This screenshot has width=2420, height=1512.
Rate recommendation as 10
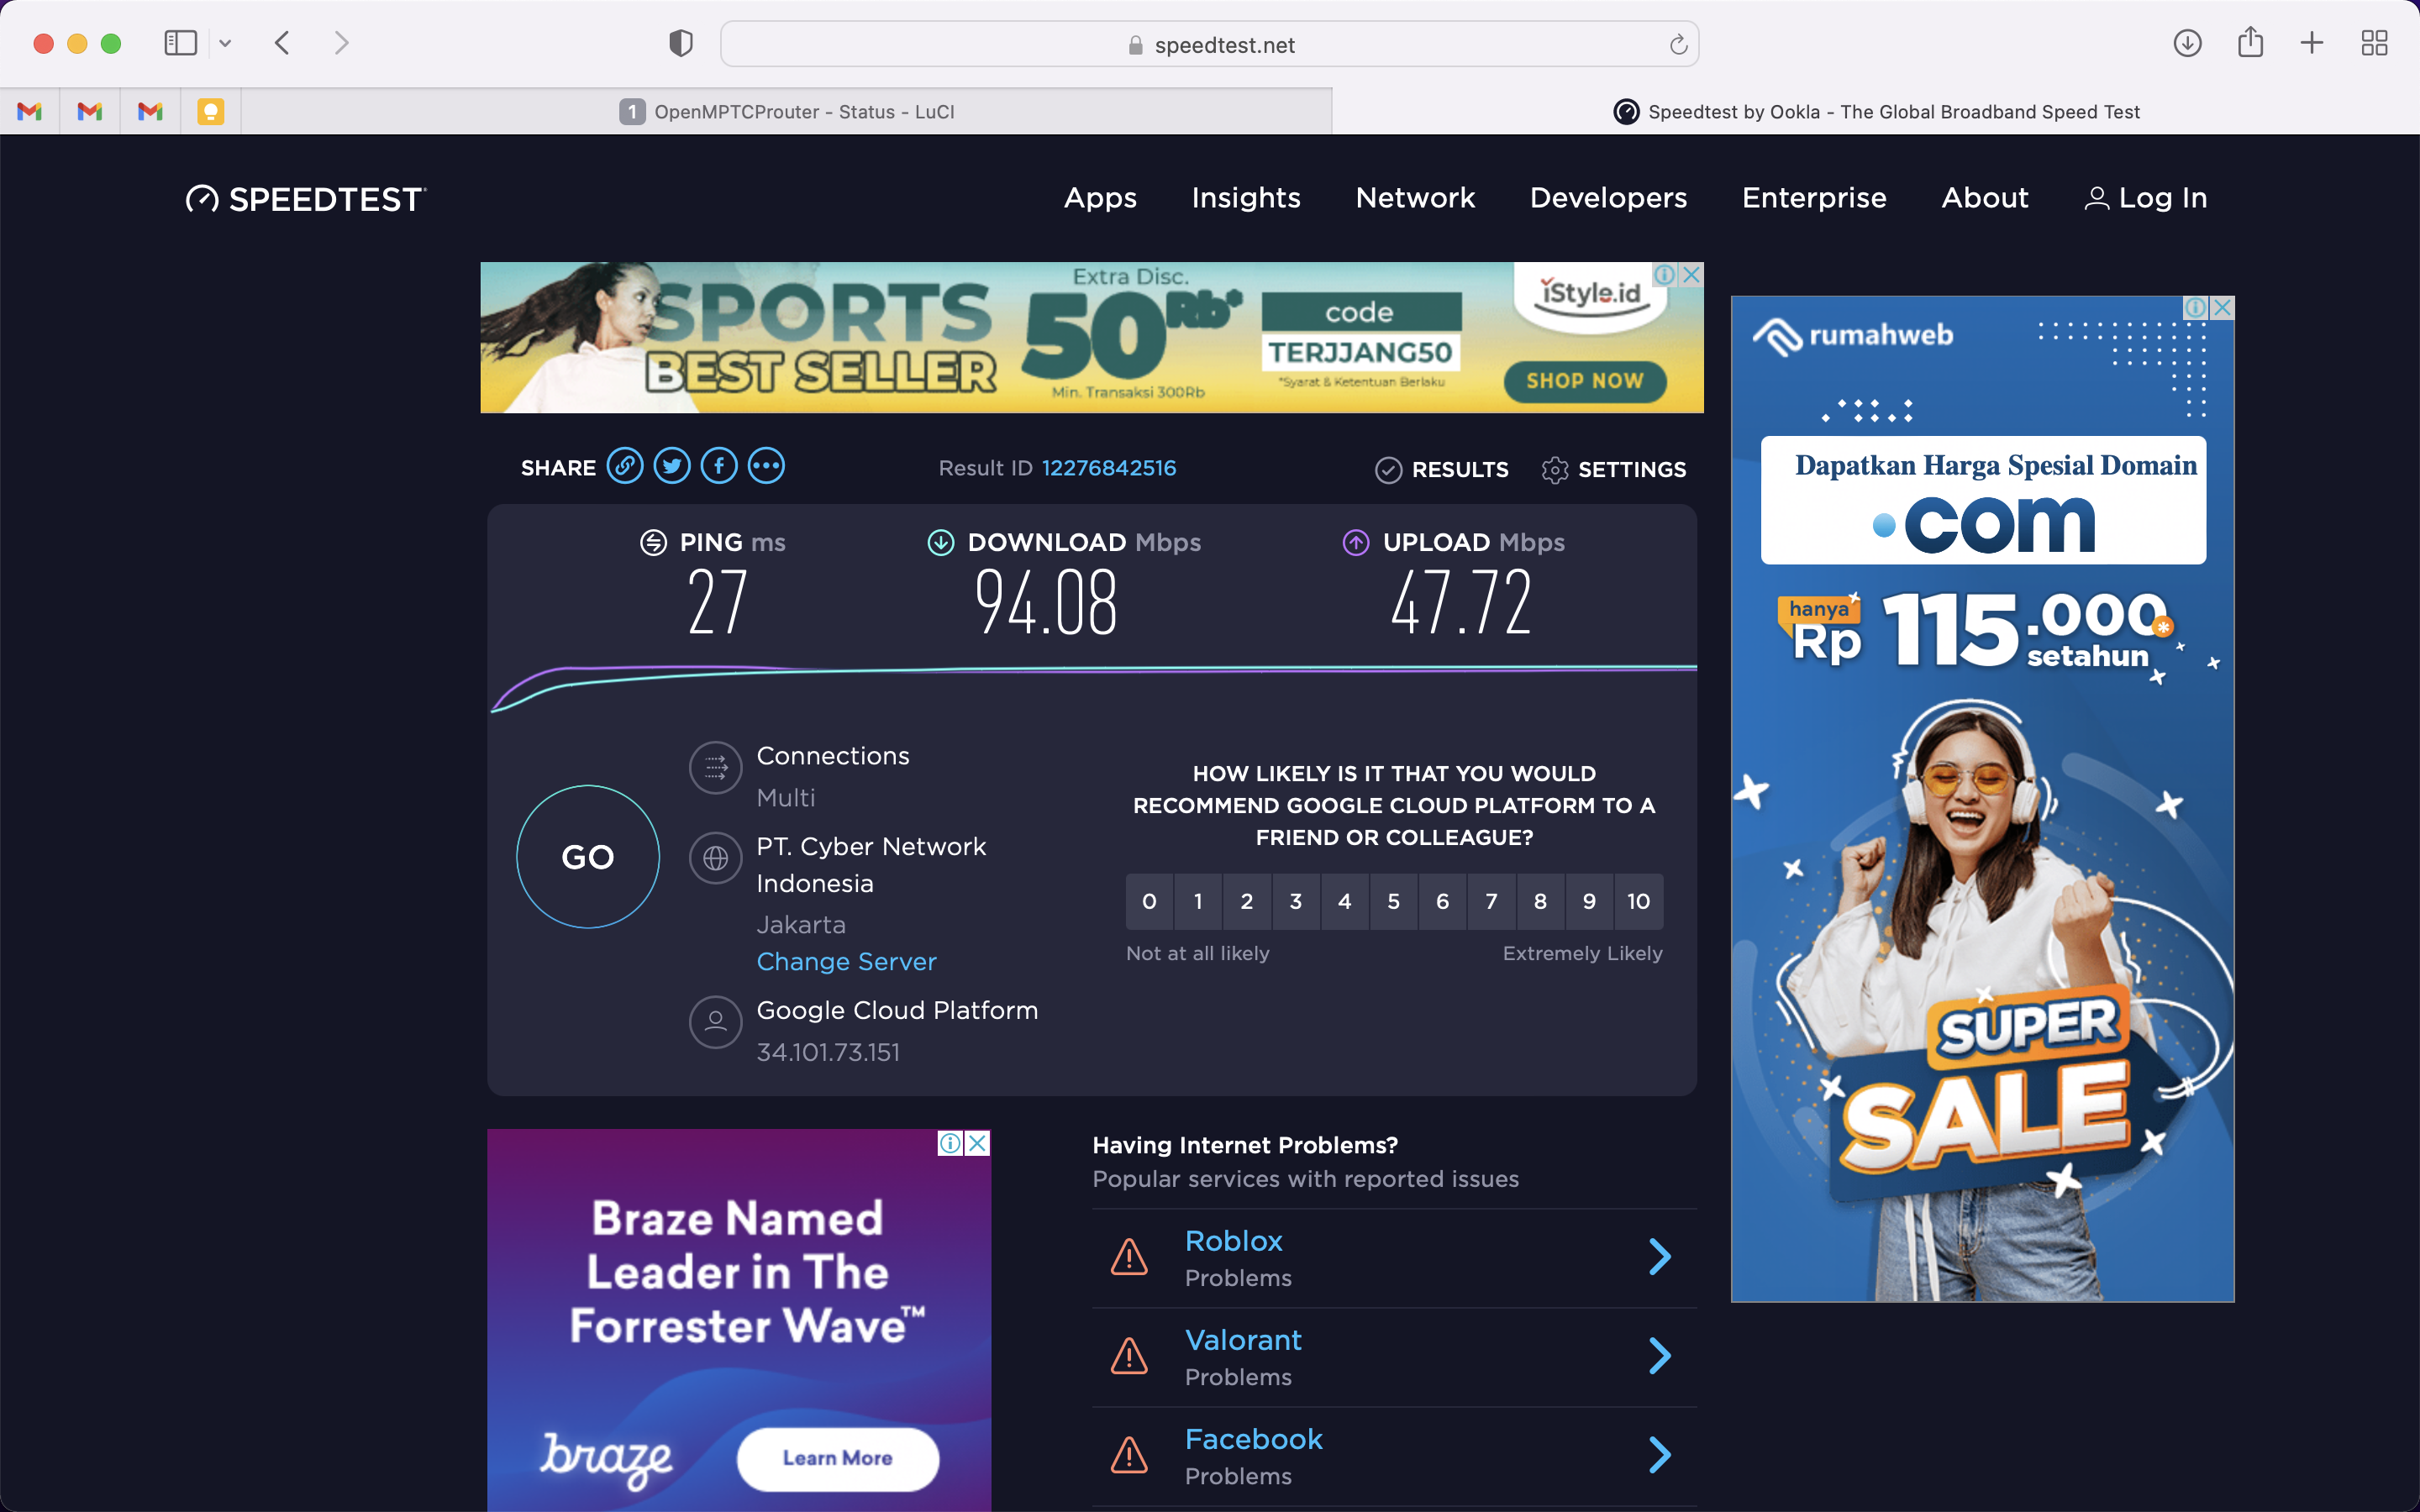pos(1639,901)
